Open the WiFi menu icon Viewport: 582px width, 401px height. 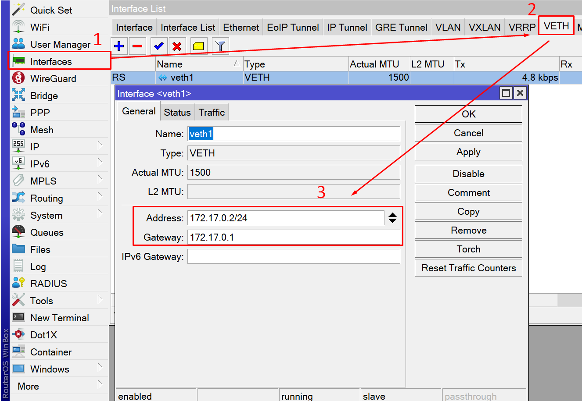point(18,27)
